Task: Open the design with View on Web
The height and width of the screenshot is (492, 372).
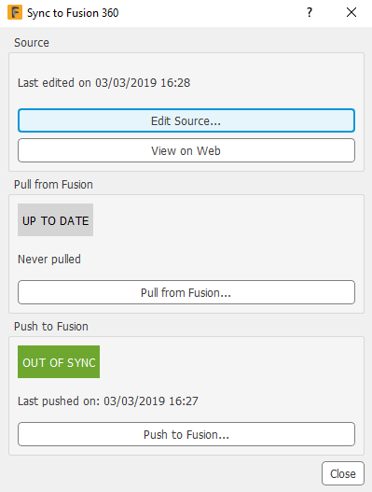Action: click(x=186, y=150)
